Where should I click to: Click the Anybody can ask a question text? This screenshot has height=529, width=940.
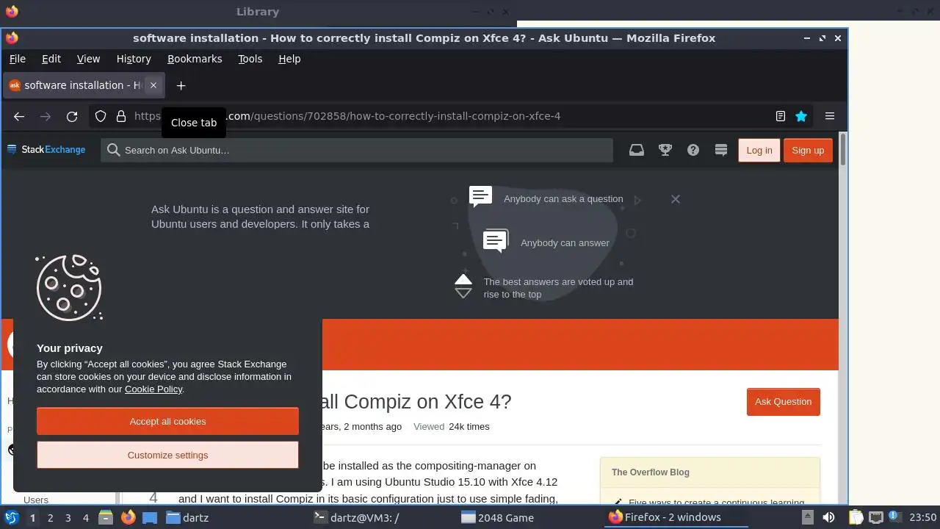(x=563, y=199)
